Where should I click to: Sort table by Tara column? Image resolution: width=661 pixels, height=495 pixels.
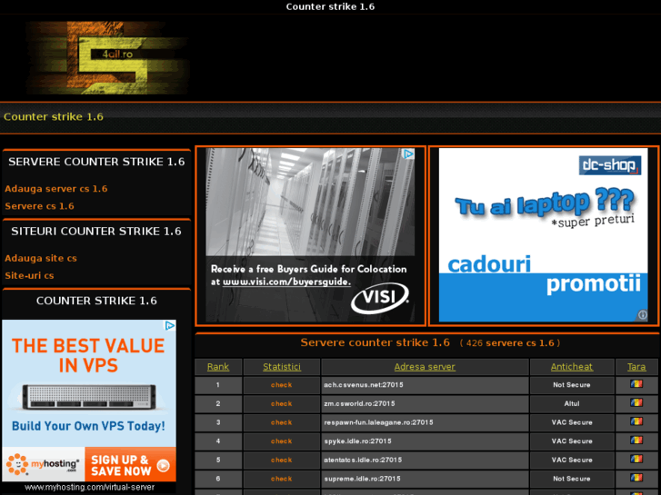tap(636, 367)
